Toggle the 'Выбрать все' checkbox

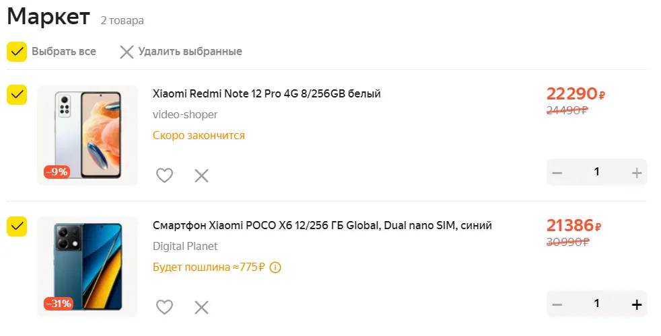pyautogui.click(x=17, y=52)
